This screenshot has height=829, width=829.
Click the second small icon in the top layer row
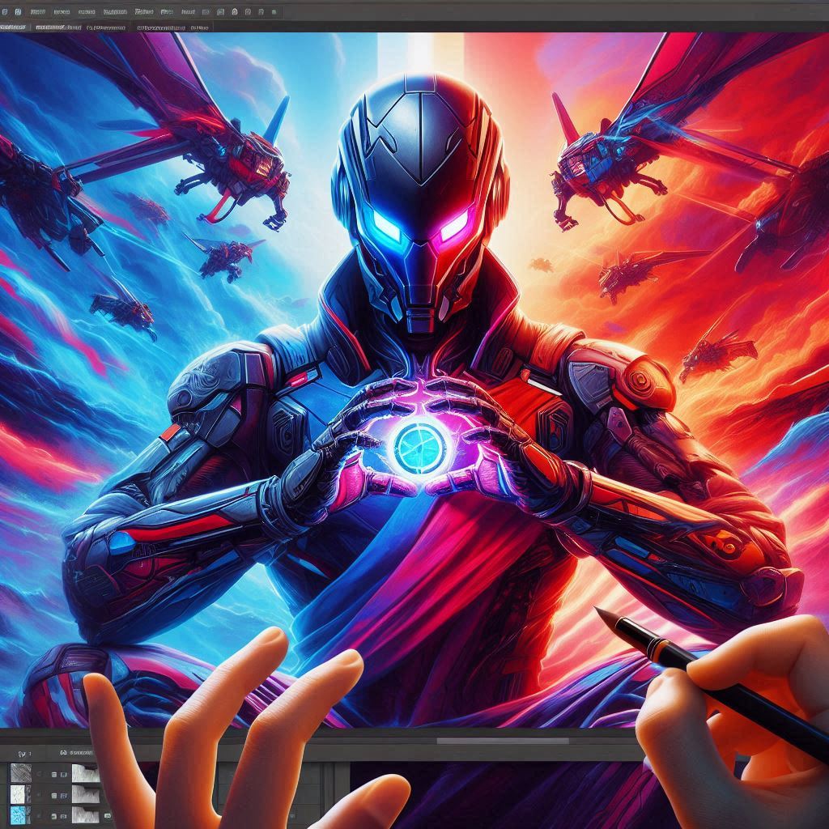click(x=63, y=775)
